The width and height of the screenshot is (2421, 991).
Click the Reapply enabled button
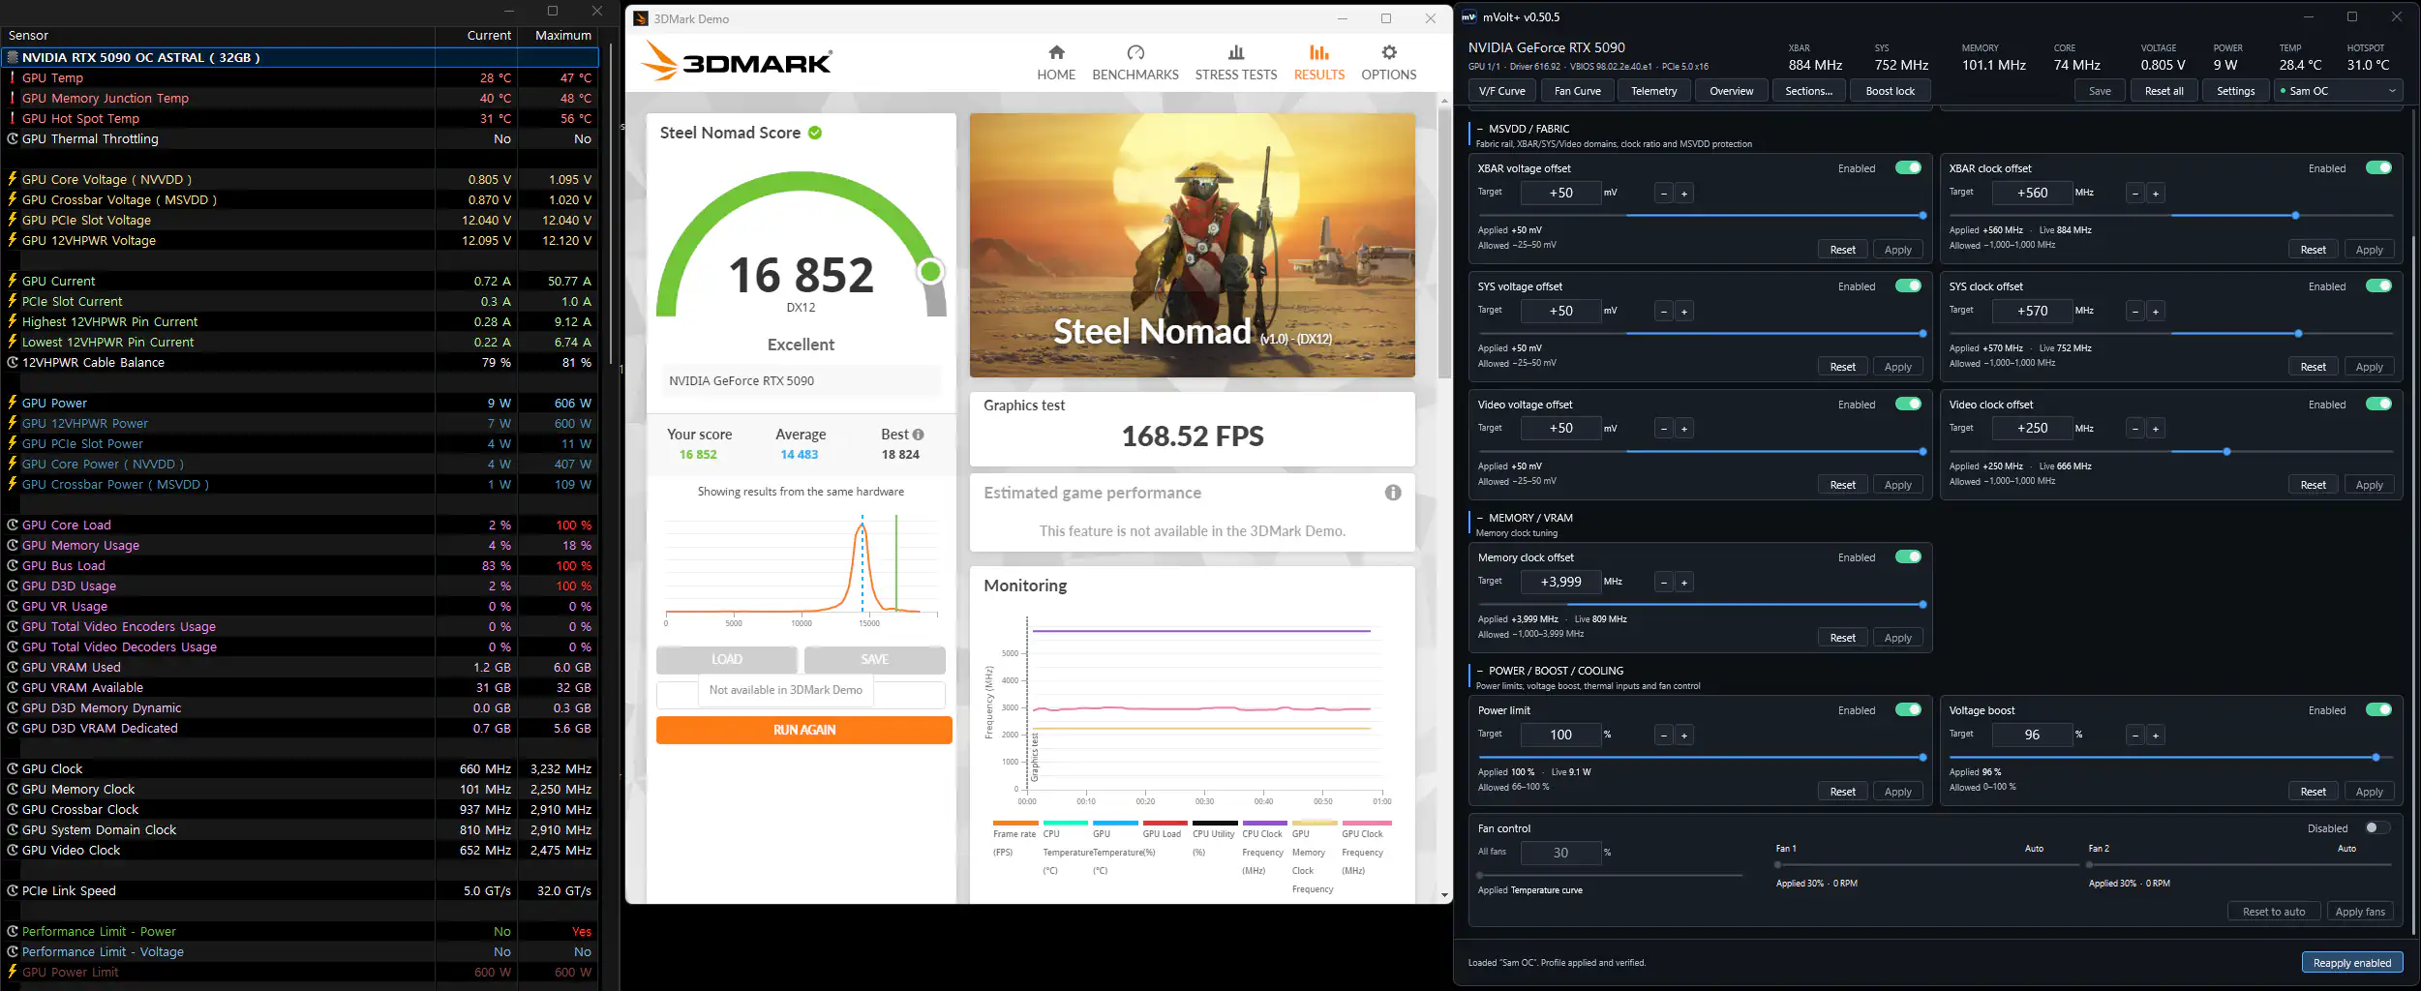click(x=2351, y=963)
